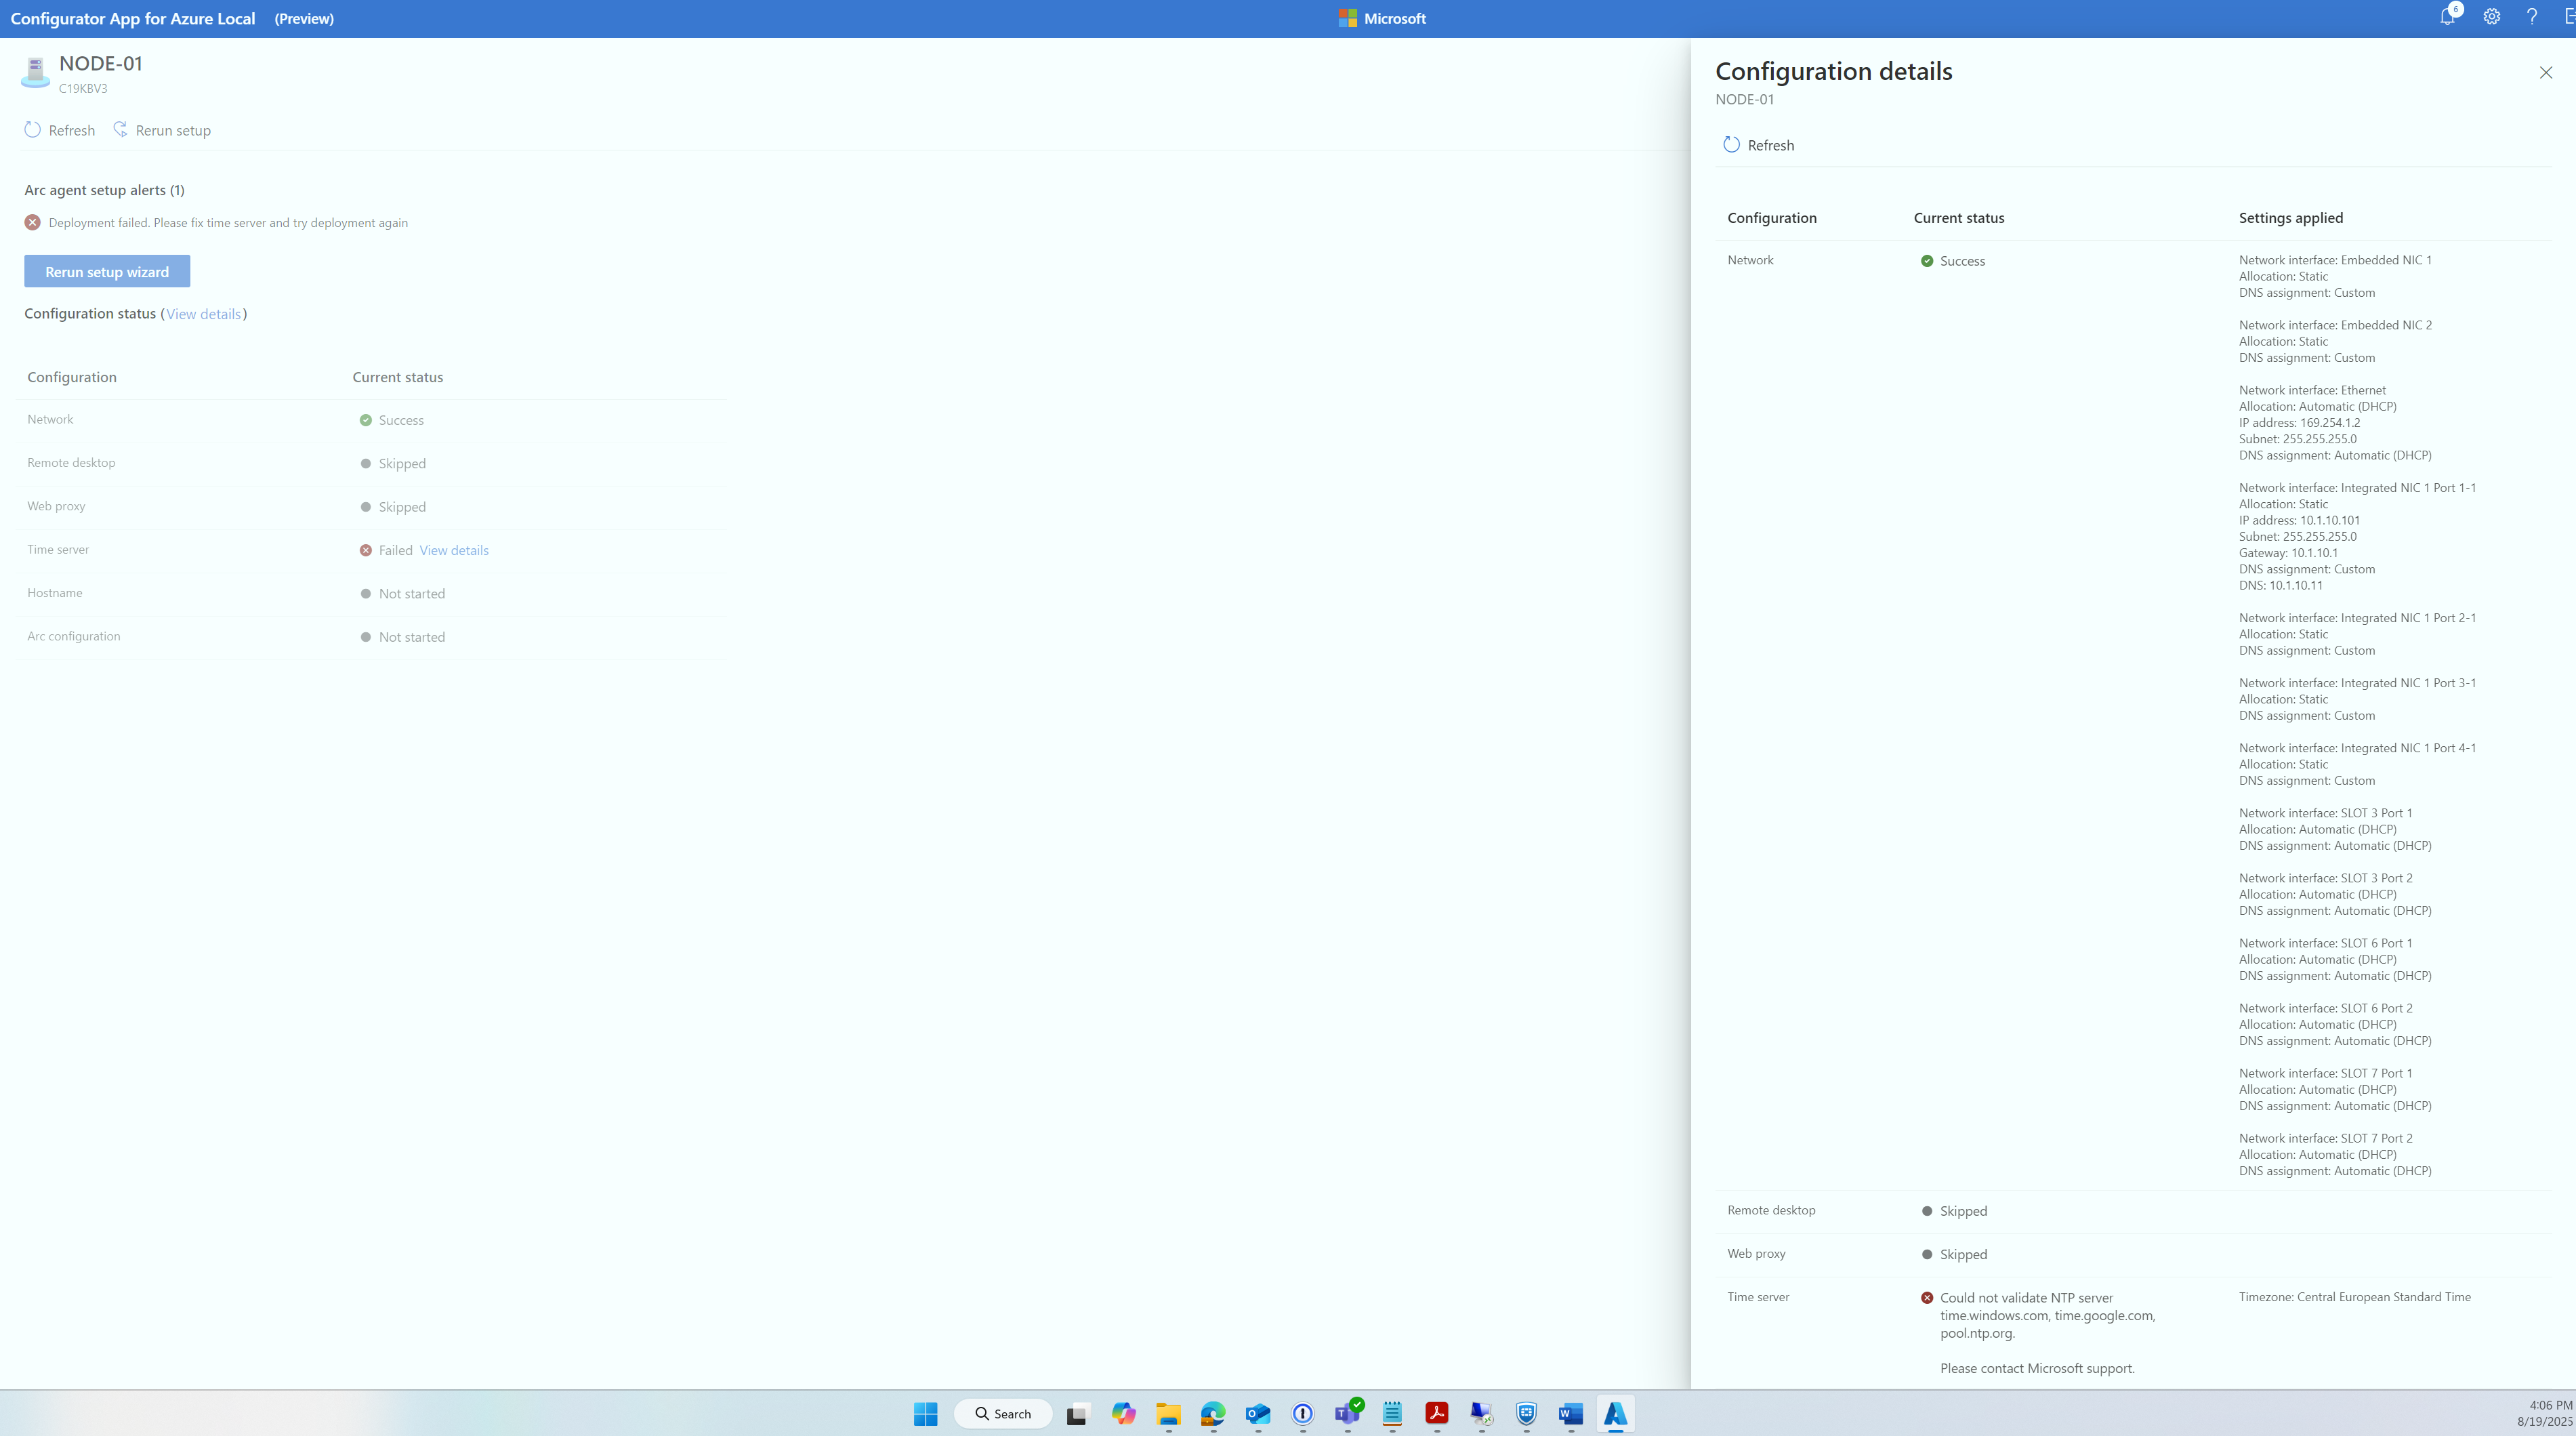Open Notepad from the taskbar

click(x=1392, y=1413)
